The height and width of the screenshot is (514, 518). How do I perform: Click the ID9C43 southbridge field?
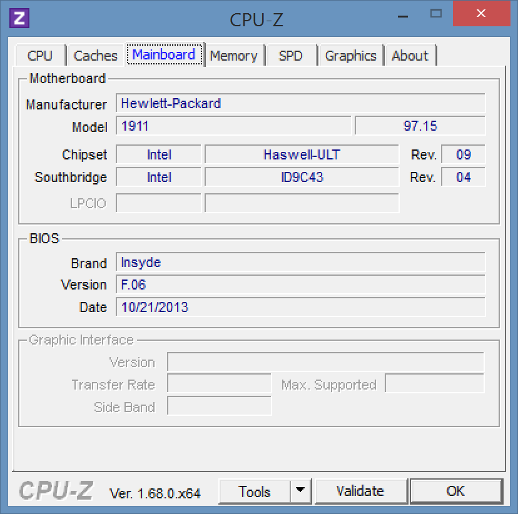click(302, 178)
